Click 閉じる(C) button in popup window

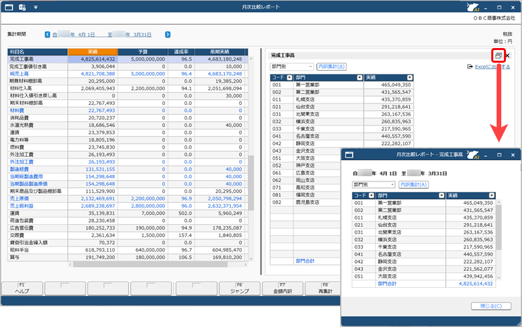coord(491,306)
